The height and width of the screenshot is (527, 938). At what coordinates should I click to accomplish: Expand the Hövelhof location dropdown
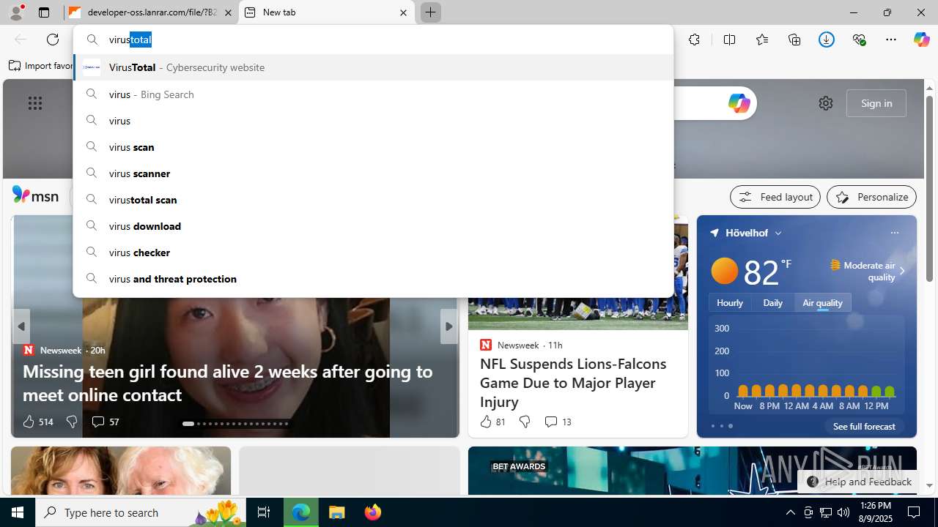pos(778,233)
